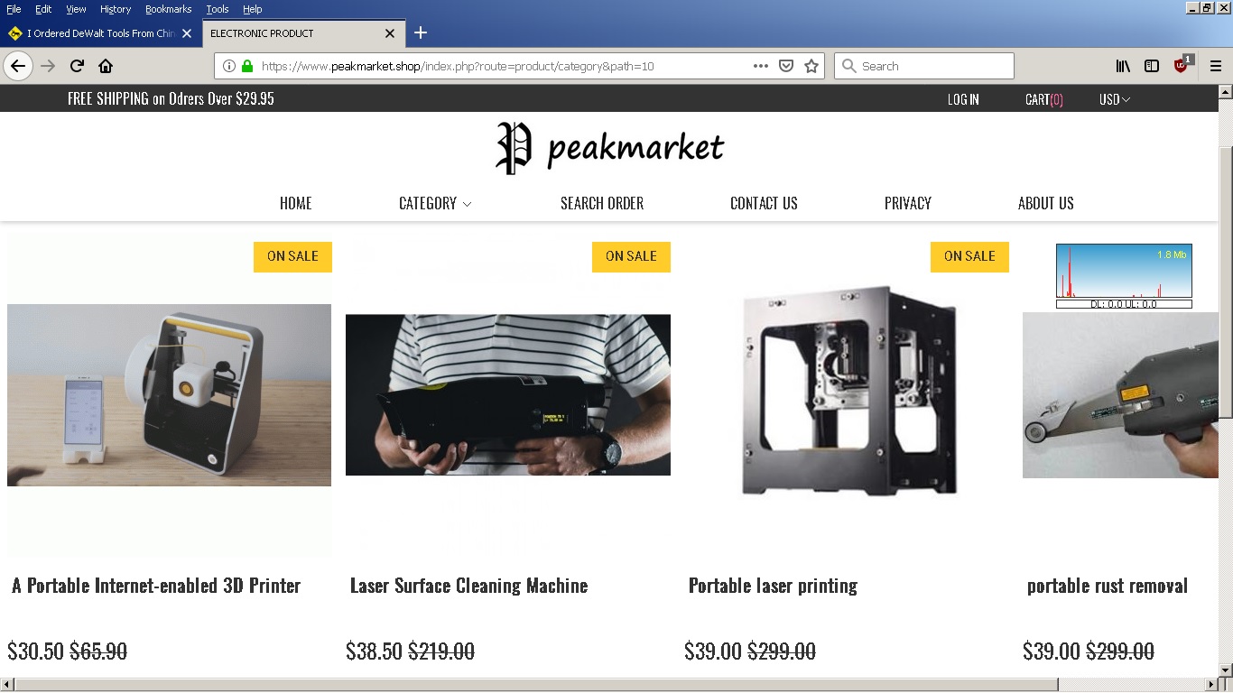This screenshot has height=693, width=1233.
Task: Open page actions three-dot menu
Action: pyautogui.click(x=761, y=66)
